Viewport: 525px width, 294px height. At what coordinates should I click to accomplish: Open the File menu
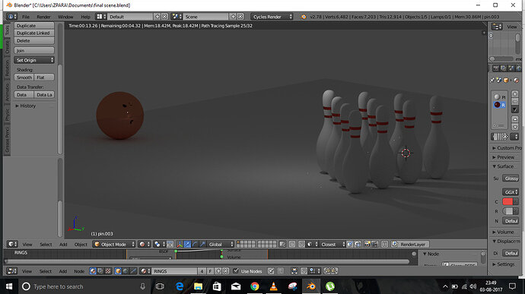coord(26,17)
